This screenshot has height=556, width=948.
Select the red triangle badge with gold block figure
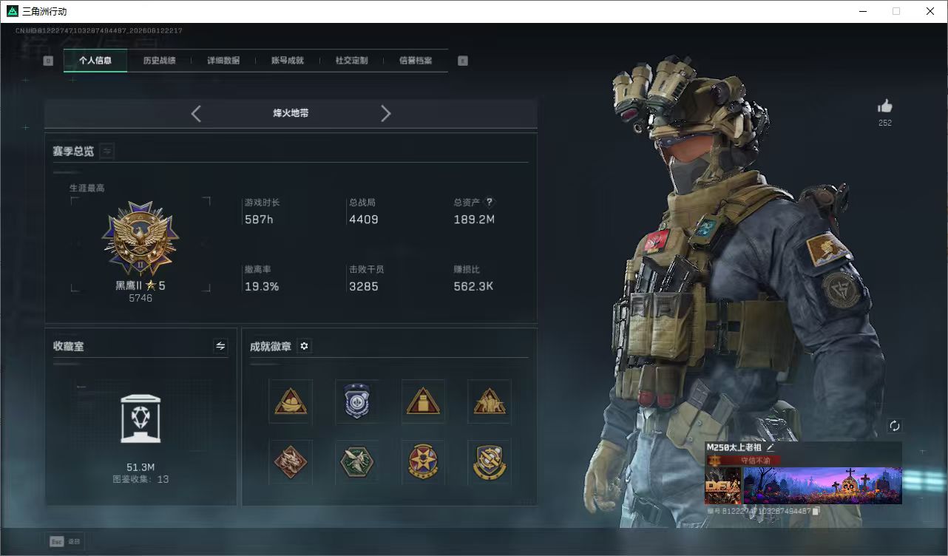(423, 401)
